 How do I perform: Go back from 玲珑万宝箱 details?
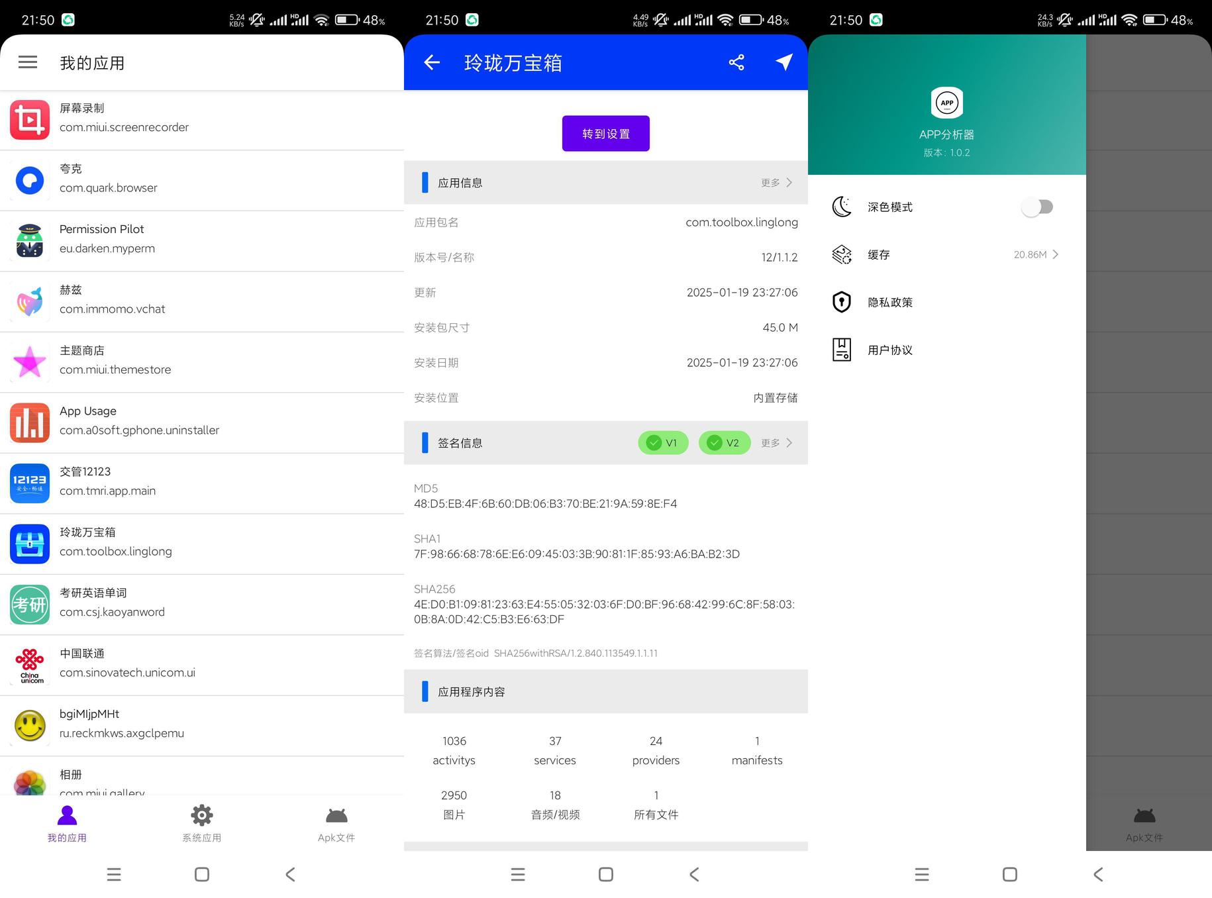[x=432, y=62]
